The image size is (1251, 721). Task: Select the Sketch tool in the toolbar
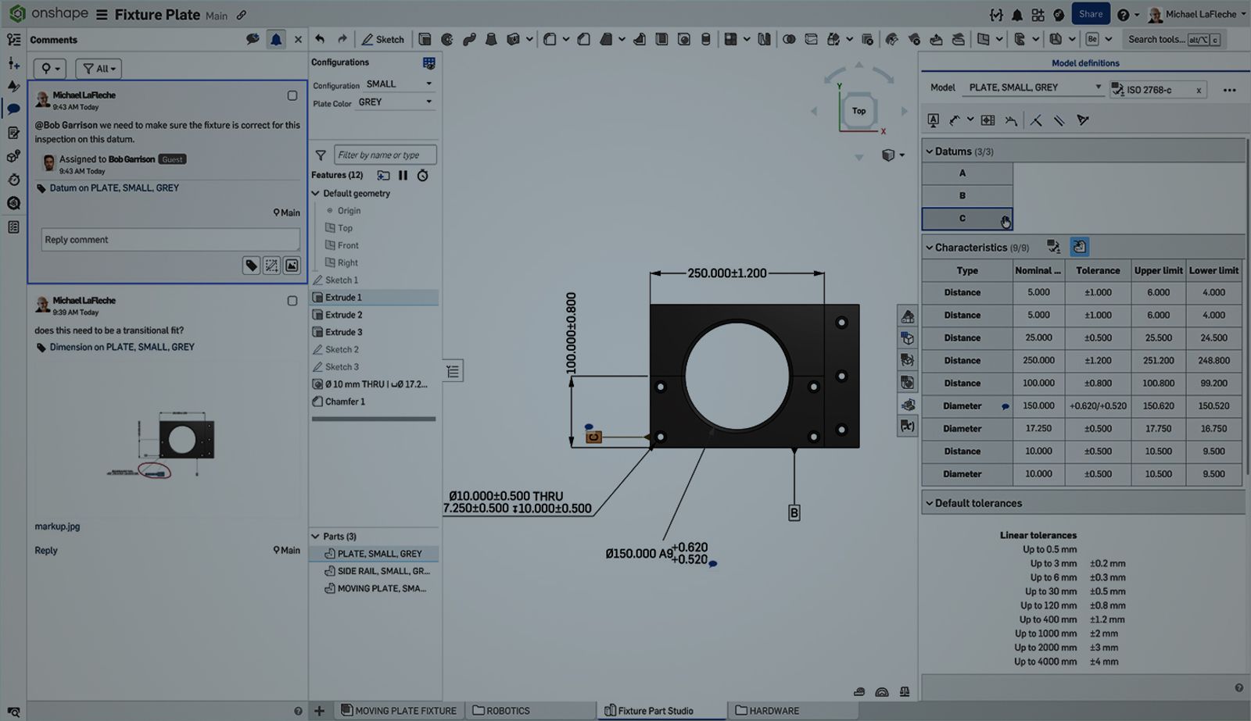383,39
